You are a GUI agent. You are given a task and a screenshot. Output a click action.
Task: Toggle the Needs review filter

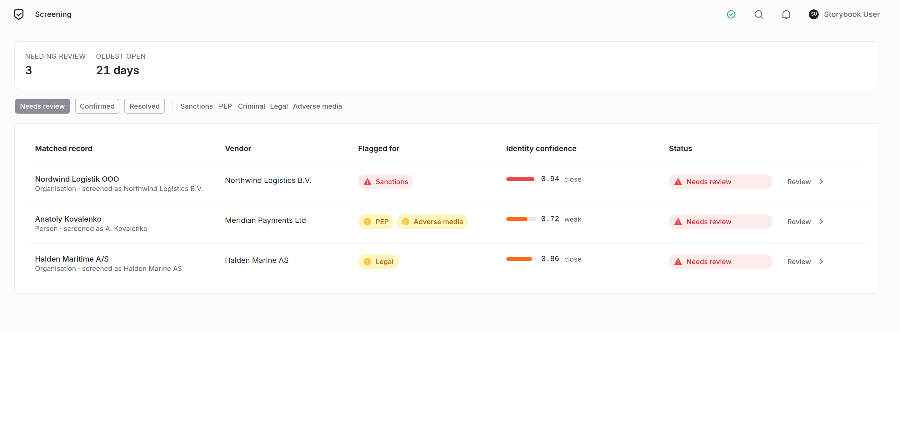click(42, 106)
